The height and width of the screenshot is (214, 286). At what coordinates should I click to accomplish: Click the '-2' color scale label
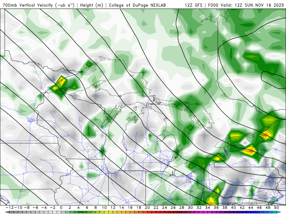click(53, 208)
